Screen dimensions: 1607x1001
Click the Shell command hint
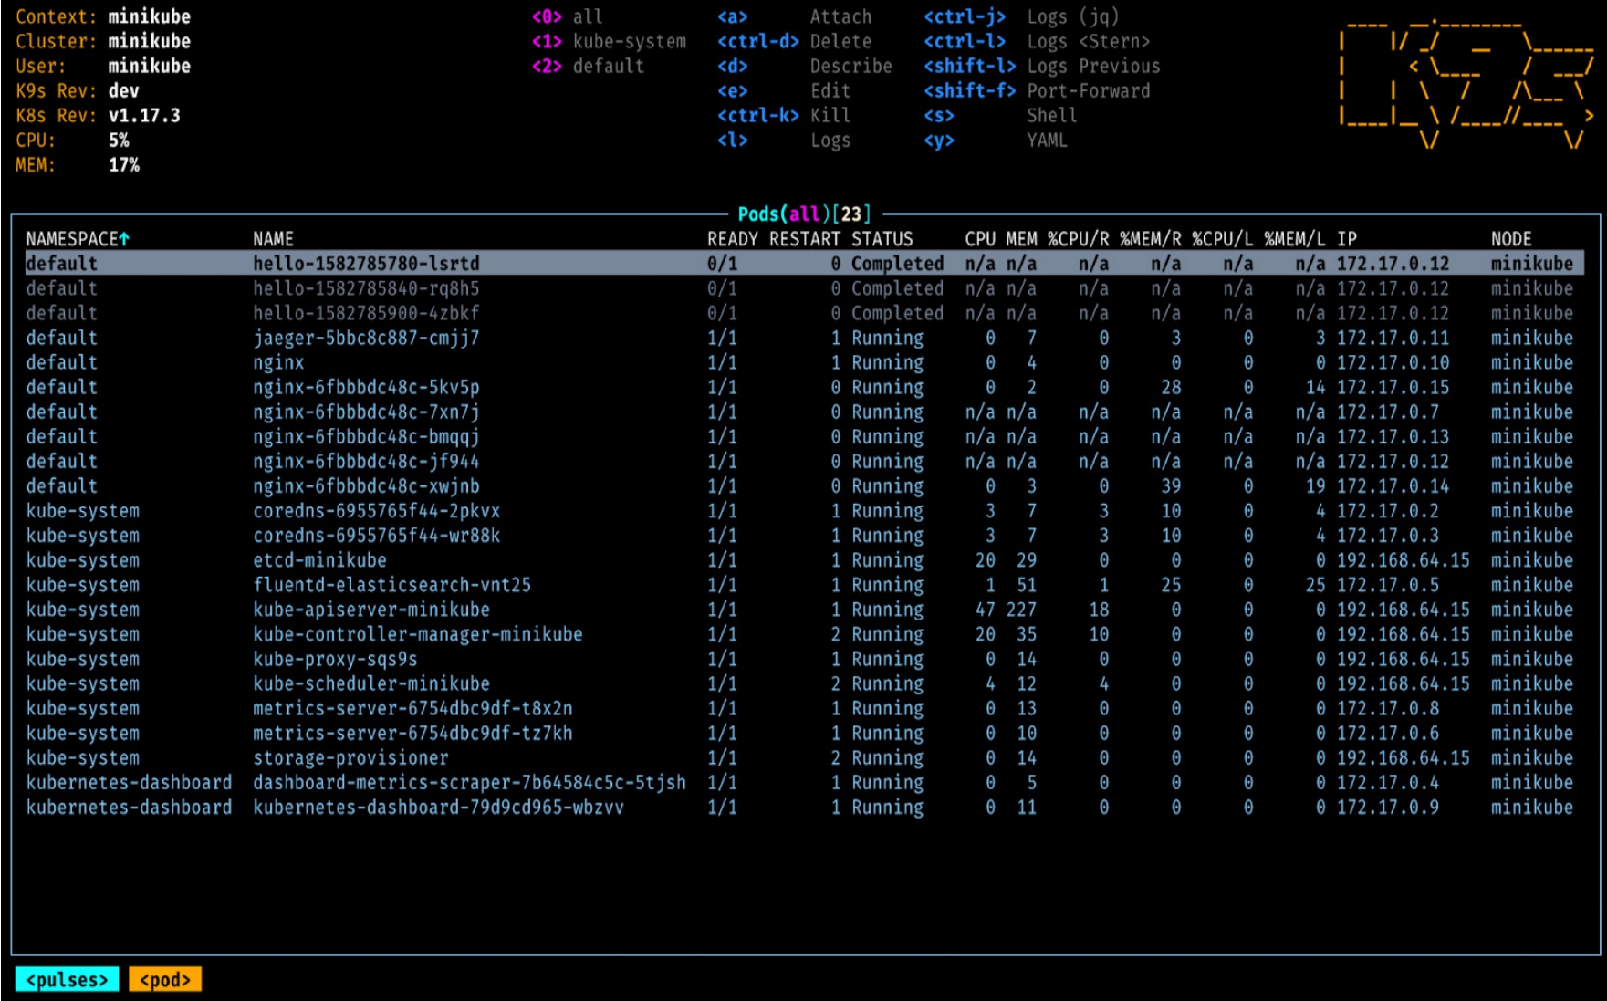(x=1000, y=115)
